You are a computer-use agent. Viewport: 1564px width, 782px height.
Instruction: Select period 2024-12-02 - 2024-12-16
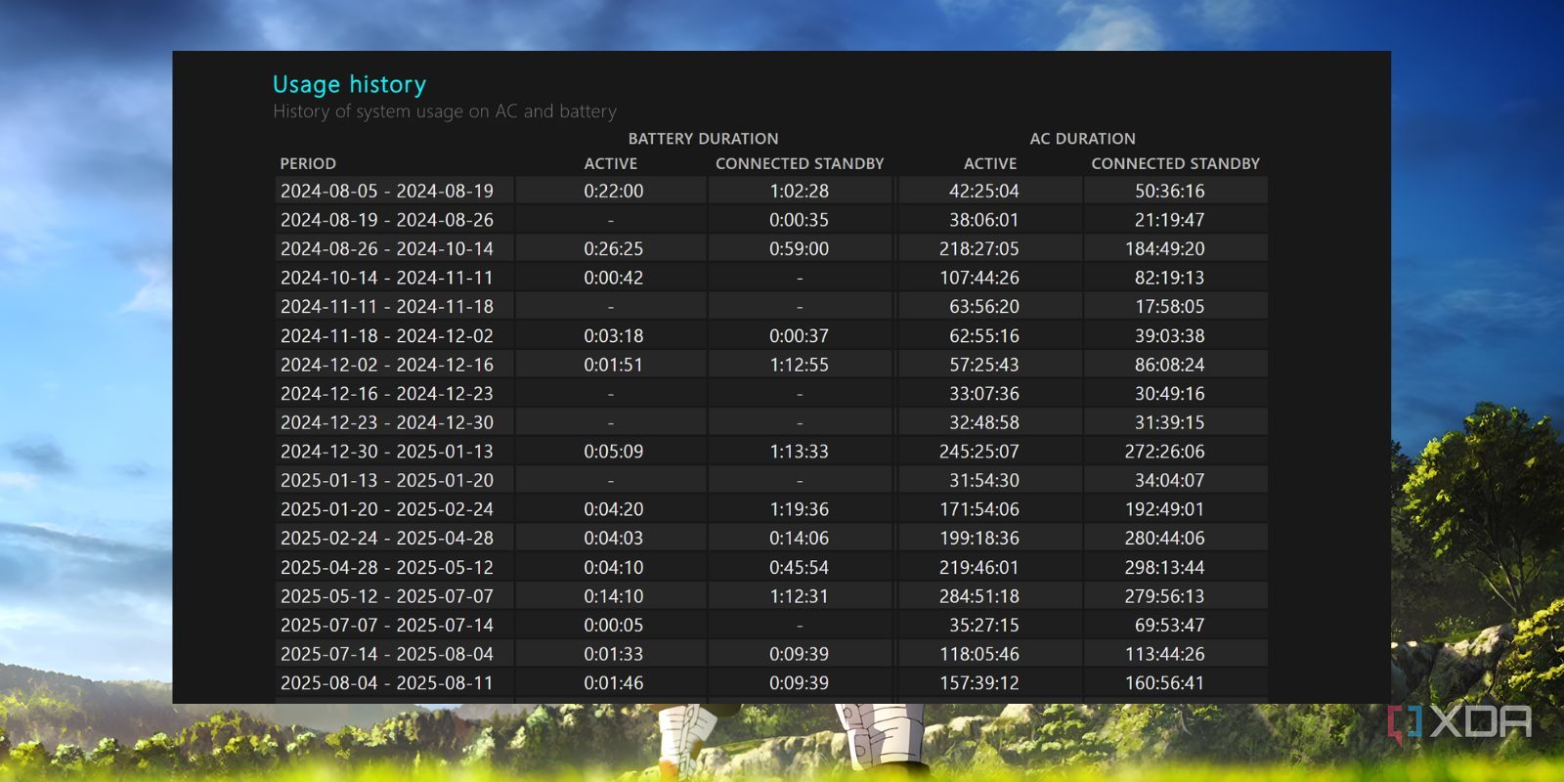tap(387, 365)
